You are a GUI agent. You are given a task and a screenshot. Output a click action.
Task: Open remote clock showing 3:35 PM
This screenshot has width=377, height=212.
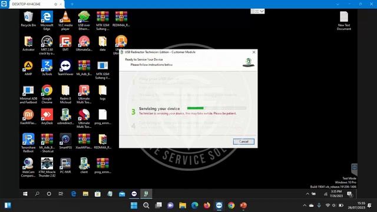click(x=336, y=194)
